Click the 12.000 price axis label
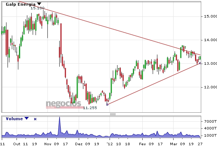 (211, 87)
